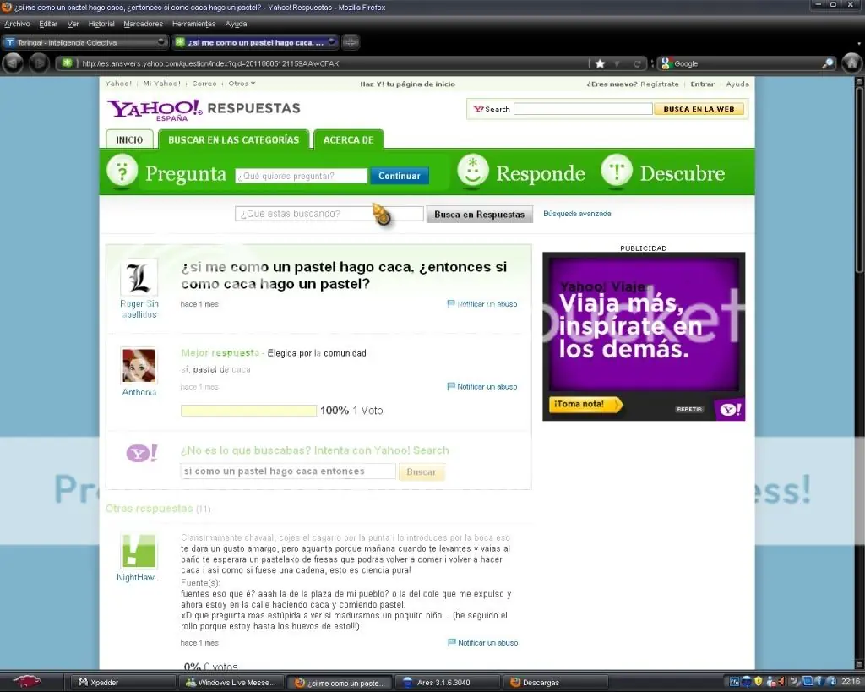Click flag icon on NightHaw's answer

click(451, 642)
